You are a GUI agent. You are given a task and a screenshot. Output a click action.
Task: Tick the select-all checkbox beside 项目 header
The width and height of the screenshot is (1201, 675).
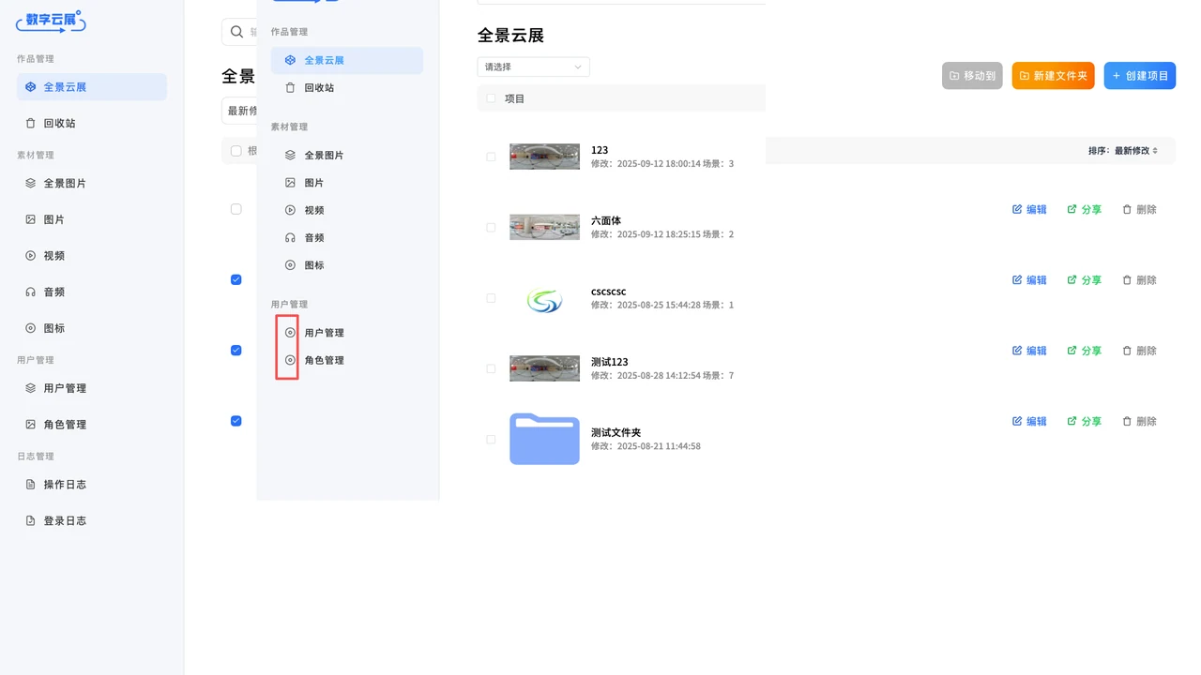[491, 98]
